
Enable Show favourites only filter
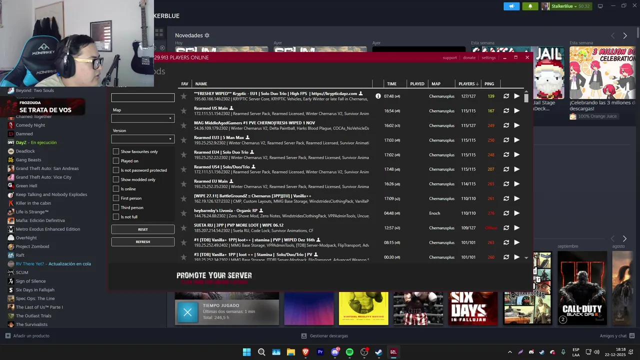116,151
